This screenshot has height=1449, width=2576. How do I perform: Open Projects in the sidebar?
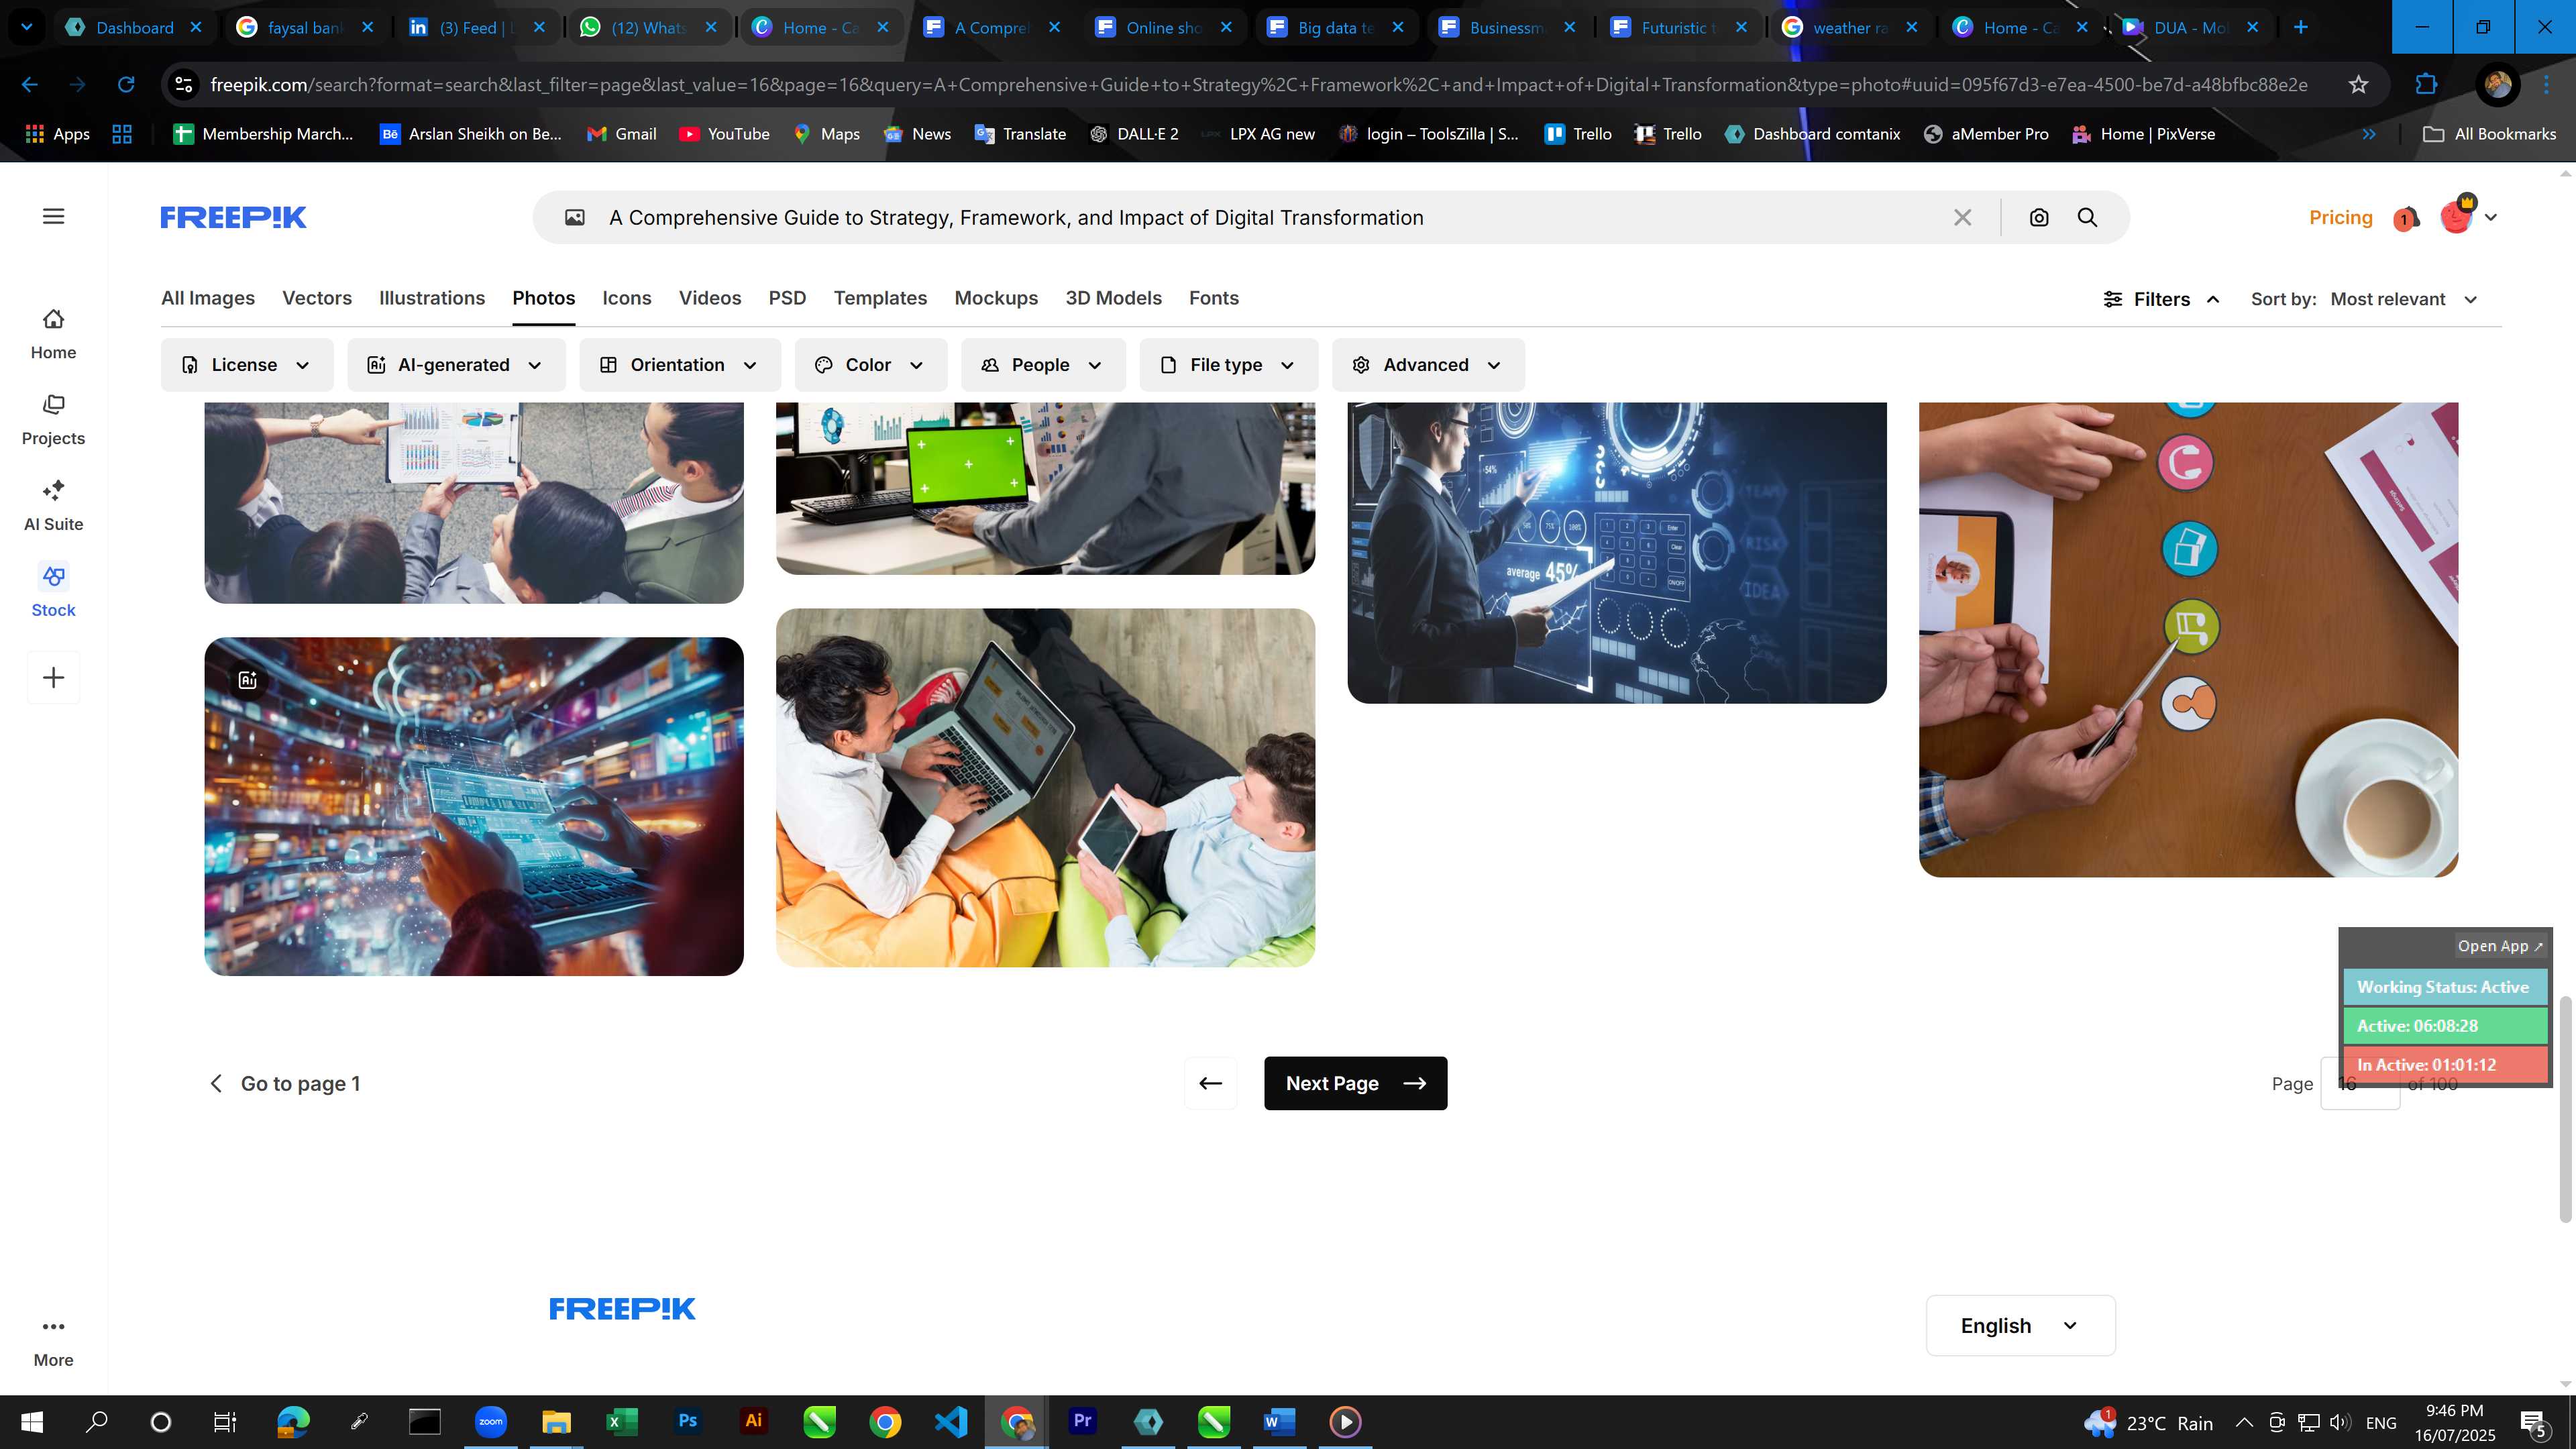point(53,420)
